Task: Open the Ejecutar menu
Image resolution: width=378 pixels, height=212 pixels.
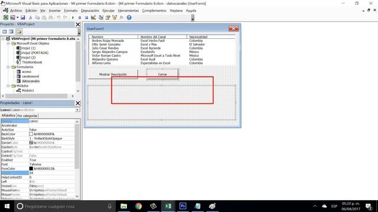Action: pyautogui.click(x=109, y=11)
